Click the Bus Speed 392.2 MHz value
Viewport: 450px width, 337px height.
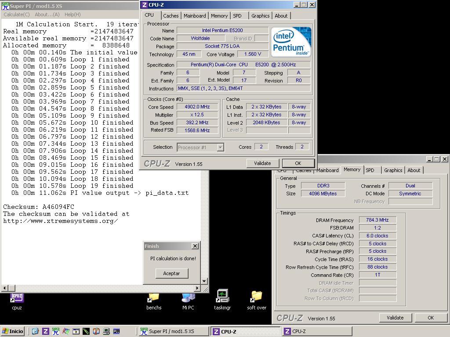tap(197, 122)
